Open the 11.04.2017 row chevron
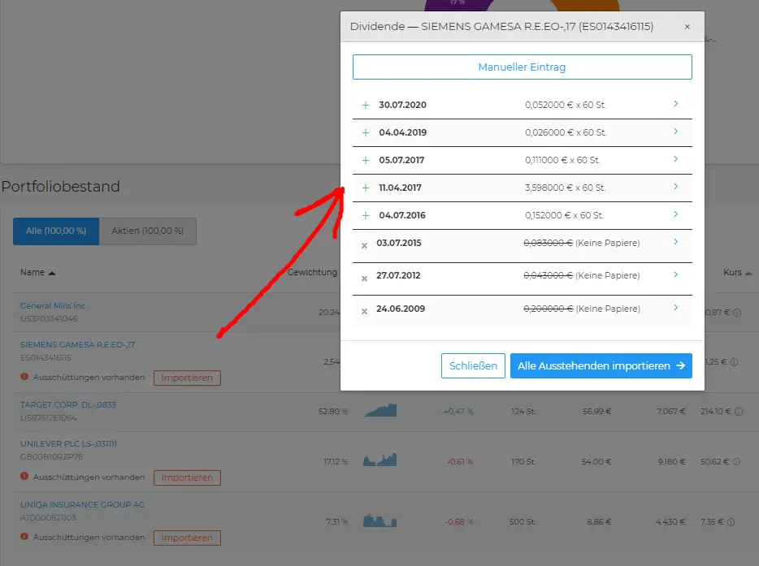The width and height of the screenshot is (759, 566). click(676, 186)
